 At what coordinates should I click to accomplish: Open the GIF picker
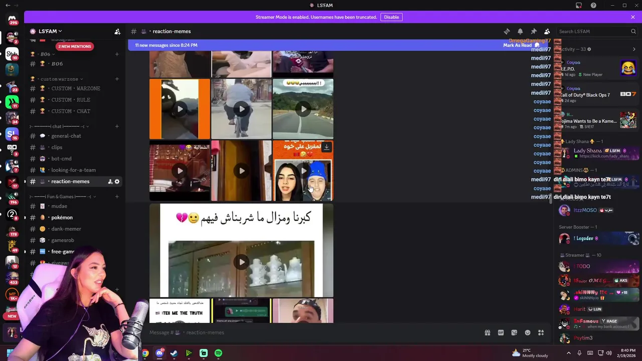pos(501,332)
